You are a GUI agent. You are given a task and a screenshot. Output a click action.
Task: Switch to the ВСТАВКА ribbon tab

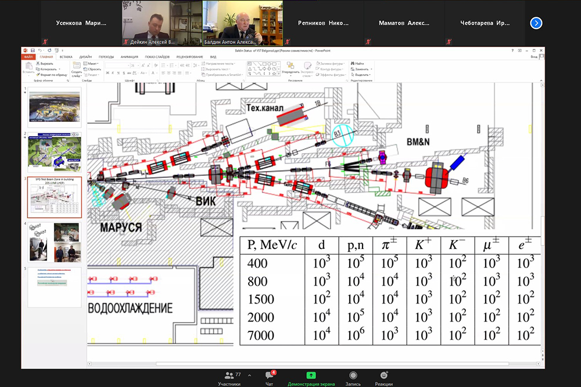(66, 57)
